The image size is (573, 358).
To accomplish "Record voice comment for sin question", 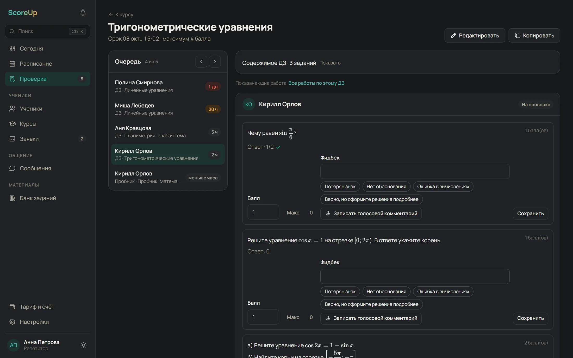I will [371, 213].
